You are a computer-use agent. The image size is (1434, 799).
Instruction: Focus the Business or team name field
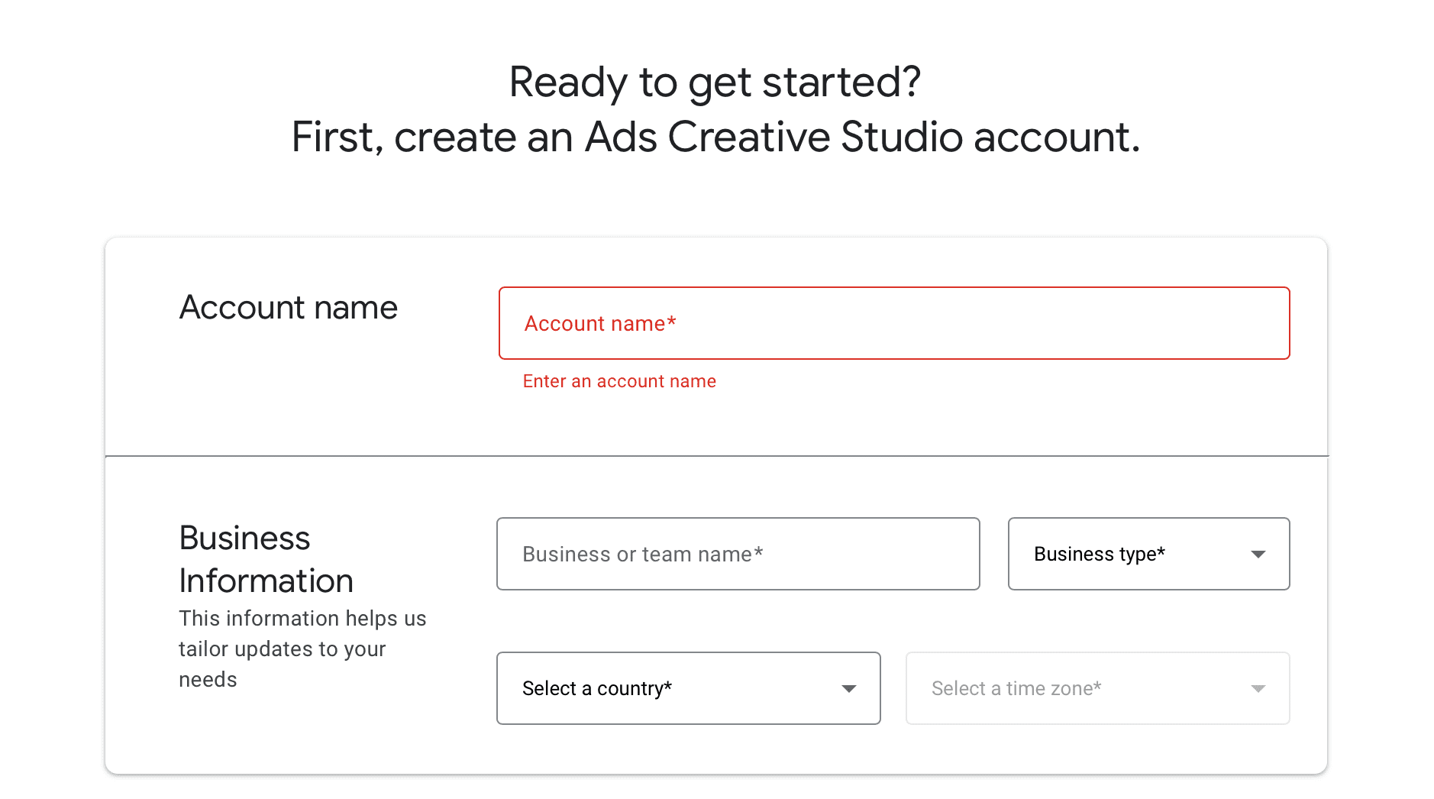tap(738, 554)
